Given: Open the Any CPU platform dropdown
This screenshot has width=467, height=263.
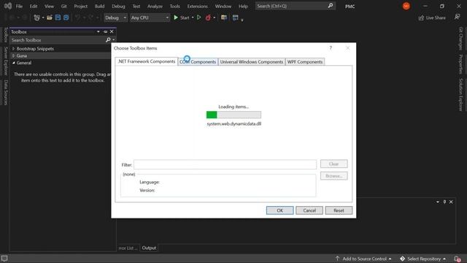Looking at the screenshot, I should [150, 18].
